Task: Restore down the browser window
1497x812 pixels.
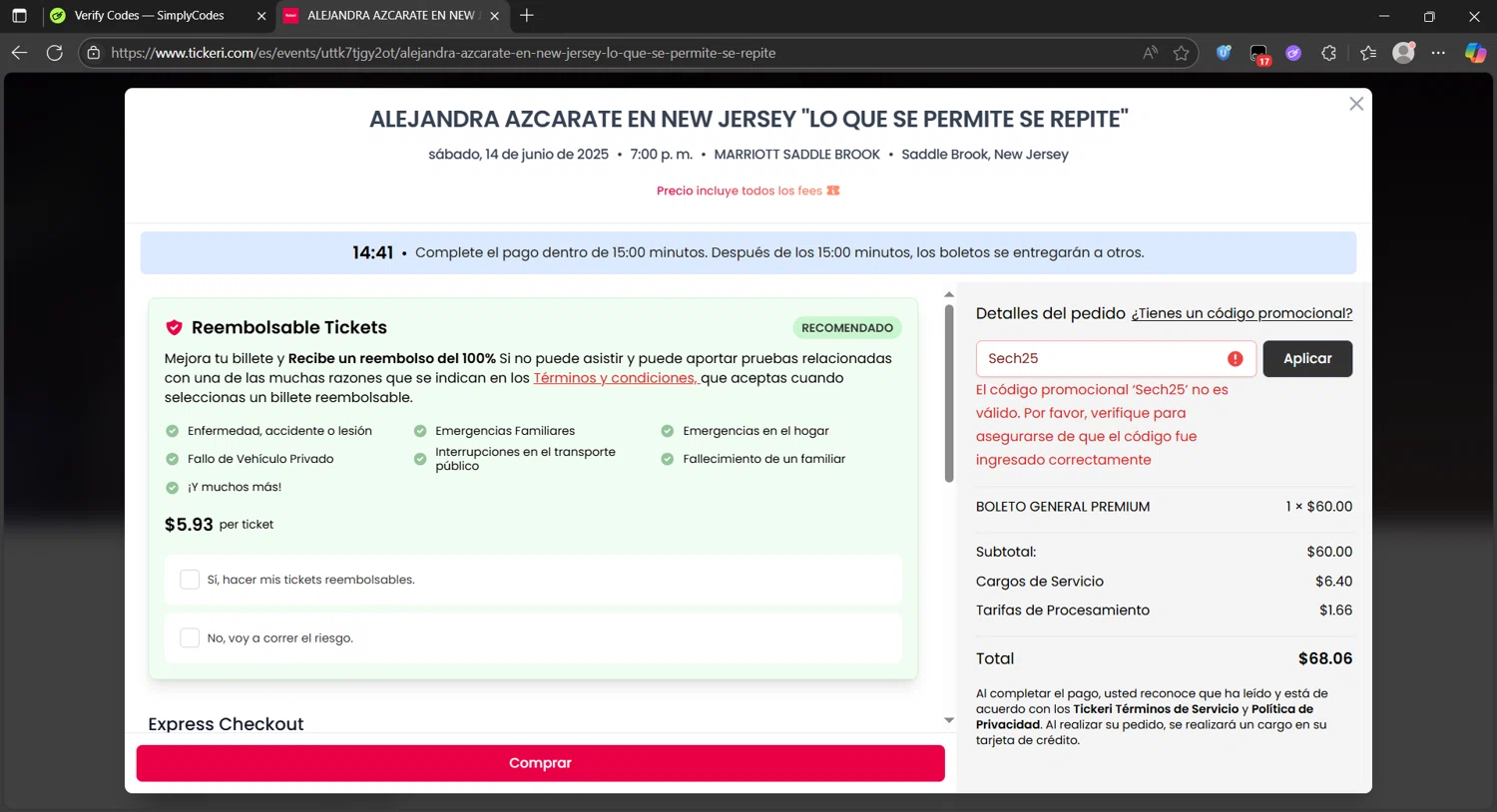Action: (x=1429, y=16)
